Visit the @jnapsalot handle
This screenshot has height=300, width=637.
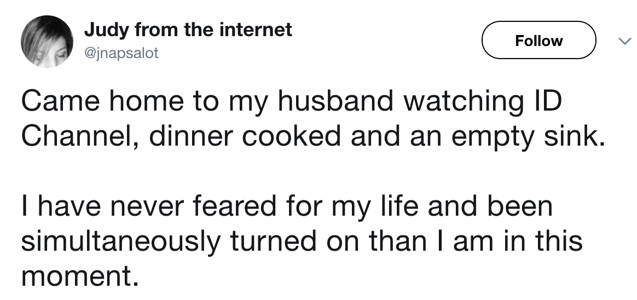point(121,53)
